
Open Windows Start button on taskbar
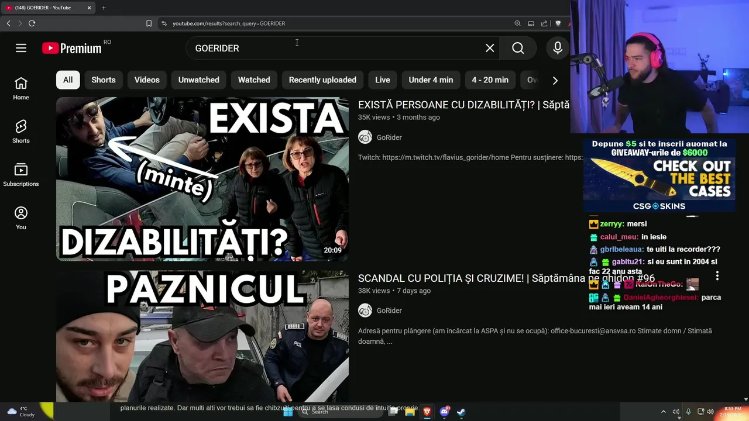tap(288, 412)
